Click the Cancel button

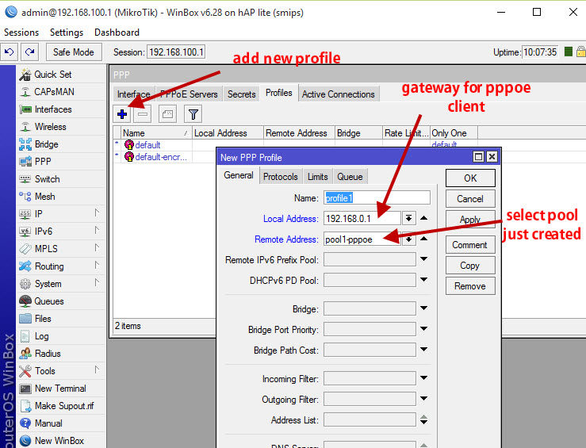pyautogui.click(x=470, y=199)
